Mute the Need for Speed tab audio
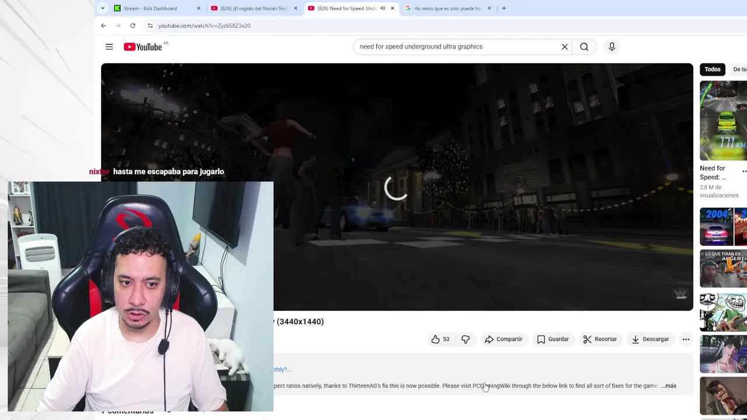747x420 pixels. point(383,8)
